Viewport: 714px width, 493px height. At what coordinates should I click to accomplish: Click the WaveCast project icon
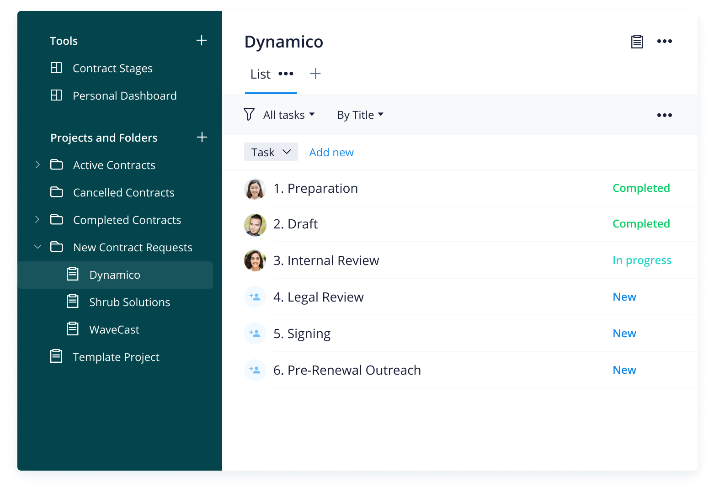[x=73, y=329]
